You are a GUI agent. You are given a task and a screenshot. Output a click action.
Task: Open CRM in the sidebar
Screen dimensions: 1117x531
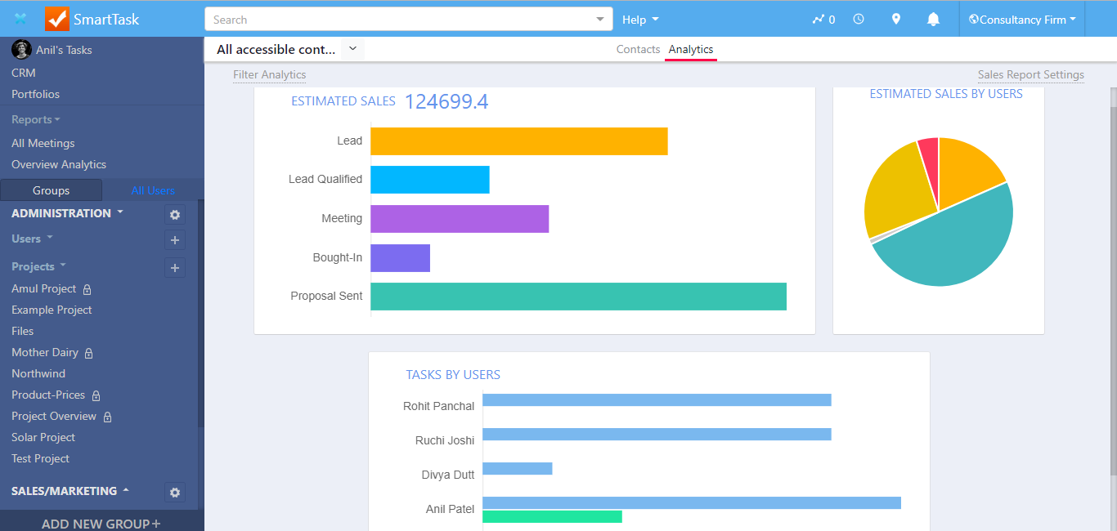coord(24,73)
